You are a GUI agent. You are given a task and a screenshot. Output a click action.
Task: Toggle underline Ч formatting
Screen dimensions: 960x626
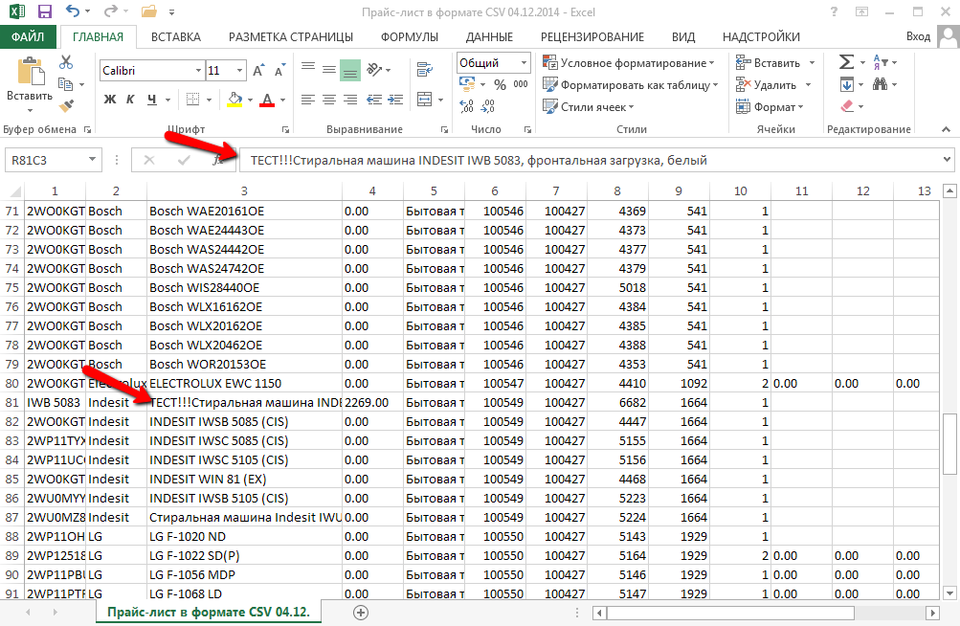(x=152, y=100)
